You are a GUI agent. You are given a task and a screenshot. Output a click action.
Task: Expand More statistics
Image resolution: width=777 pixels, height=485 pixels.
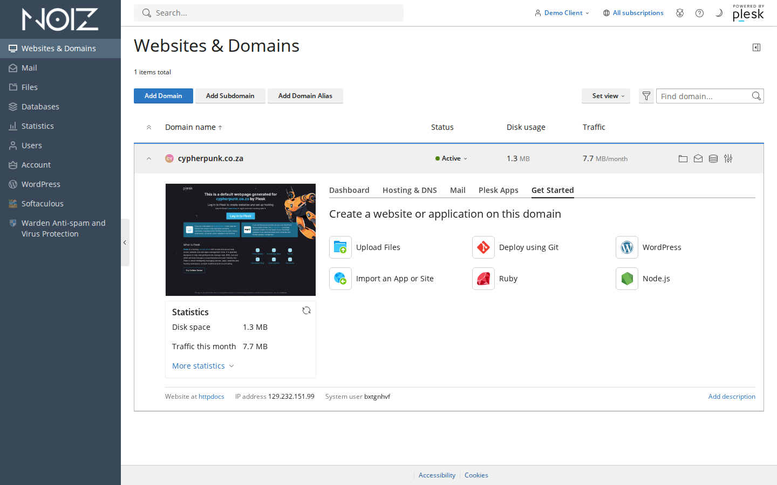pyautogui.click(x=203, y=366)
